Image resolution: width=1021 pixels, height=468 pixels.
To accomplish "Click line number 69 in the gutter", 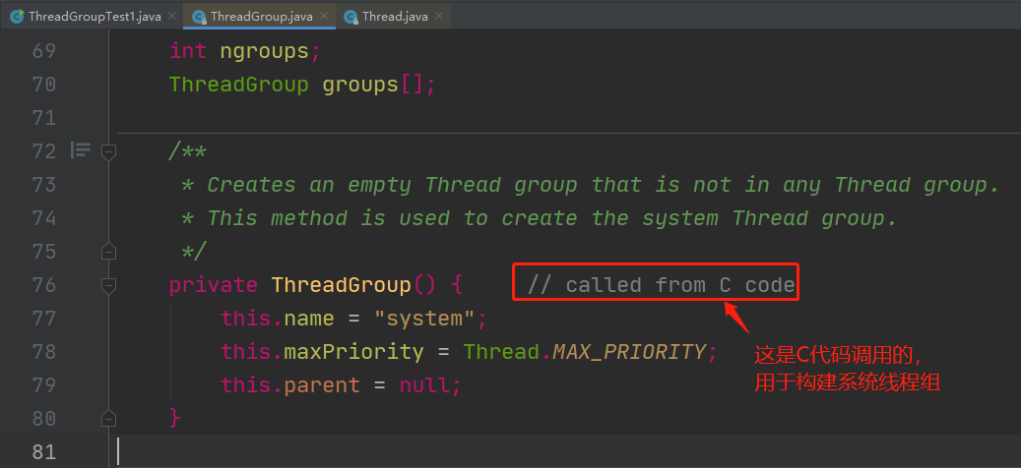I will click(44, 51).
